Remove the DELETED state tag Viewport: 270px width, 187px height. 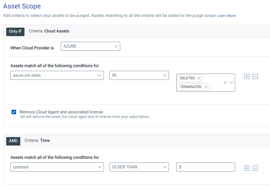click(x=199, y=78)
